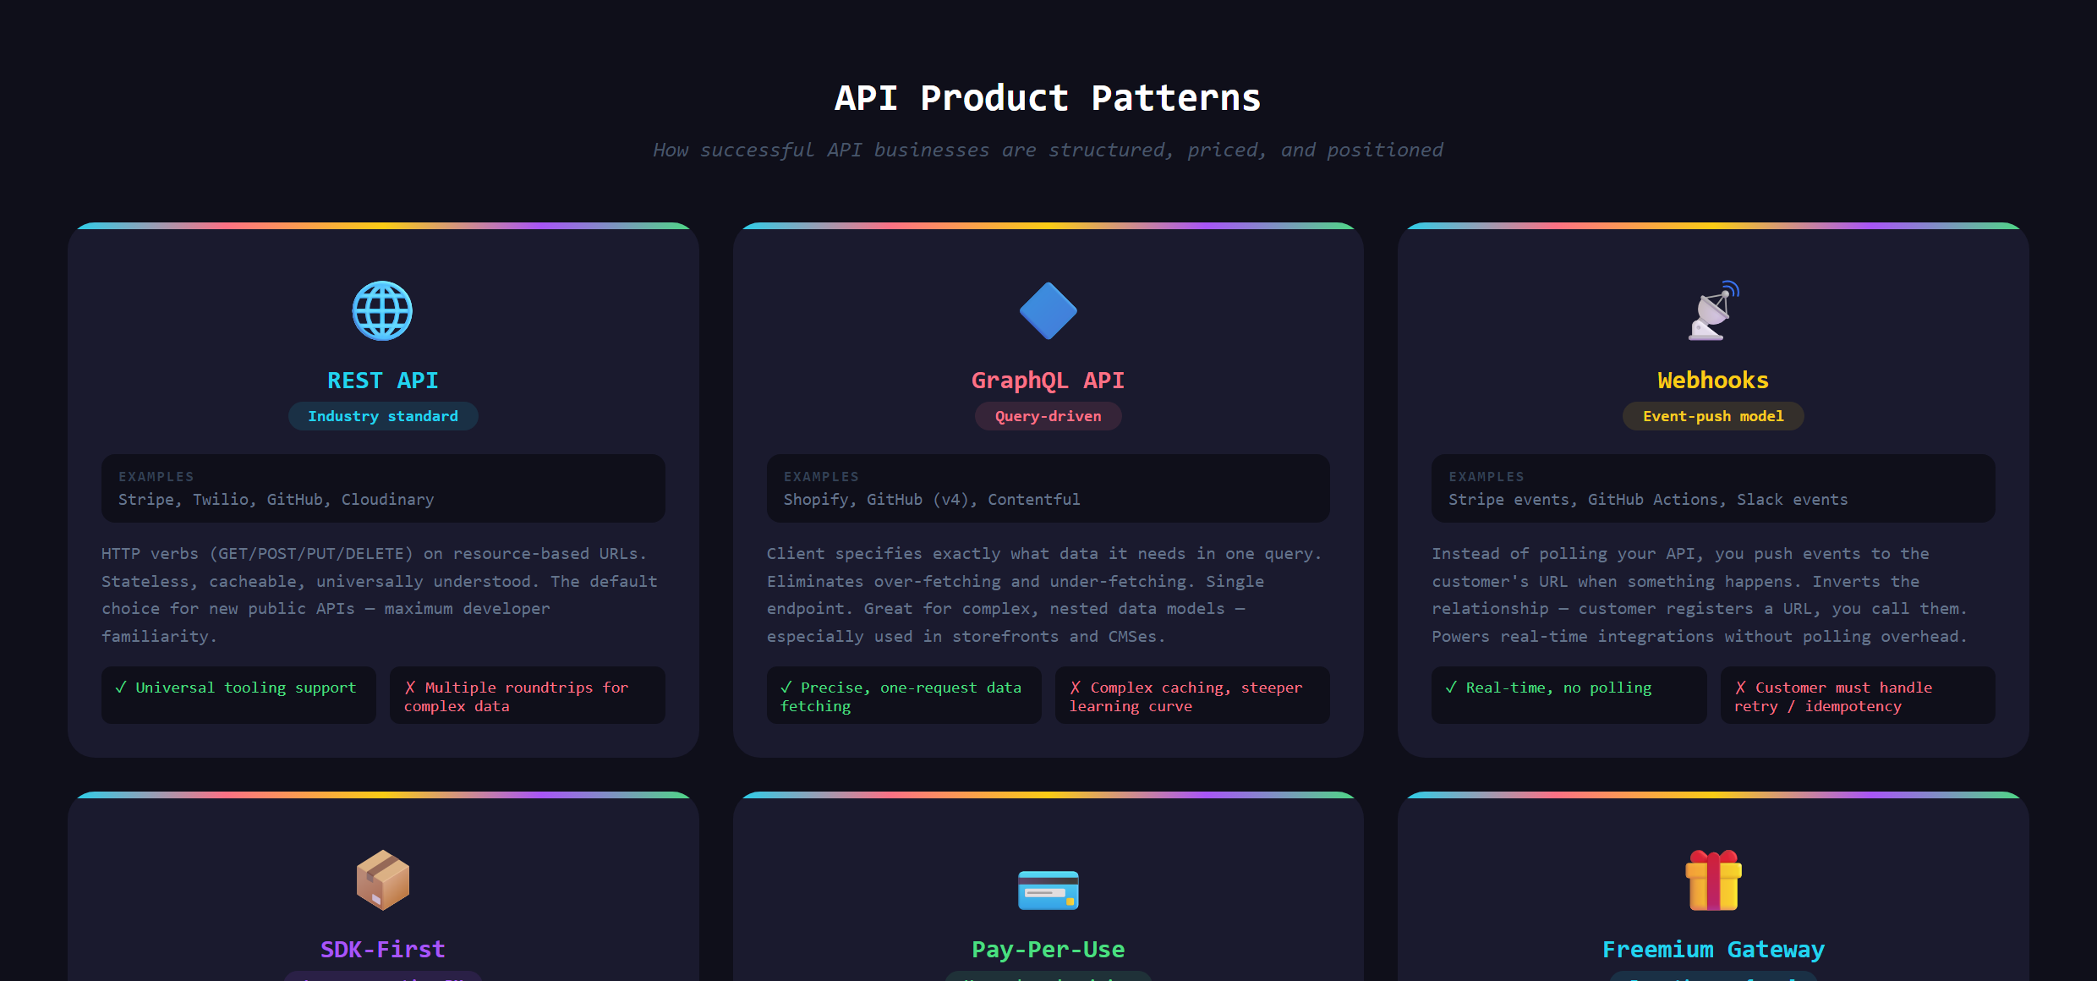Image resolution: width=2097 pixels, height=981 pixels.
Task: Select the GraphQL API card title
Action: (x=1048, y=381)
